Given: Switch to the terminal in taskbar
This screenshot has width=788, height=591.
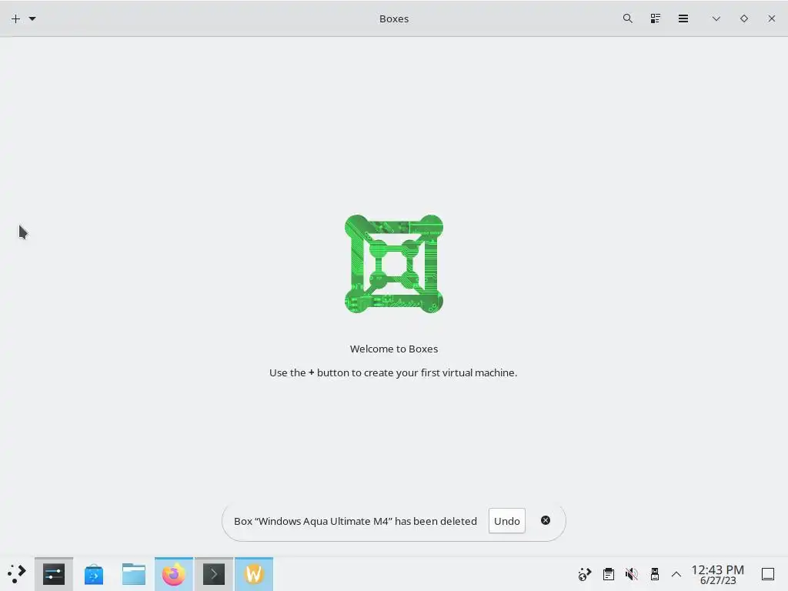Looking at the screenshot, I should click(214, 574).
